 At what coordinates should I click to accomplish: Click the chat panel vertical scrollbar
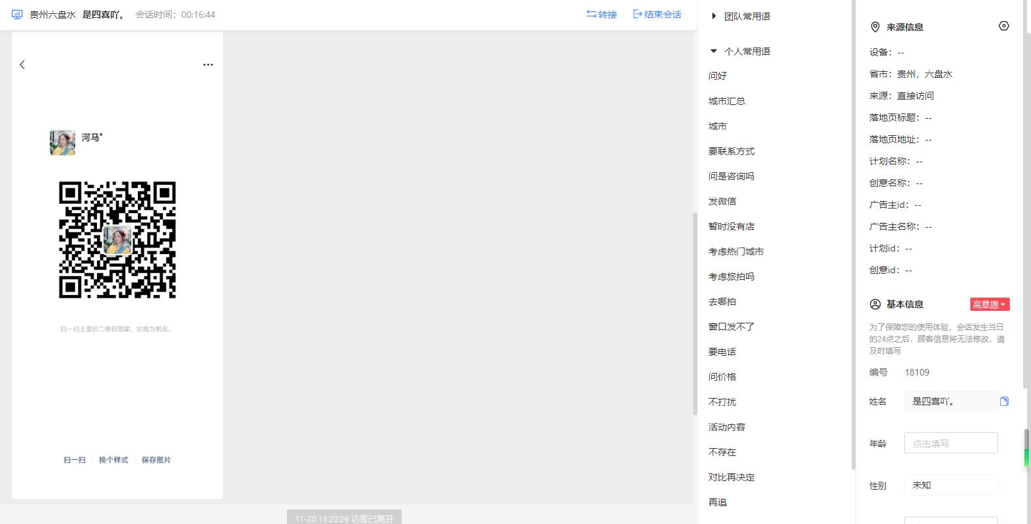click(695, 313)
